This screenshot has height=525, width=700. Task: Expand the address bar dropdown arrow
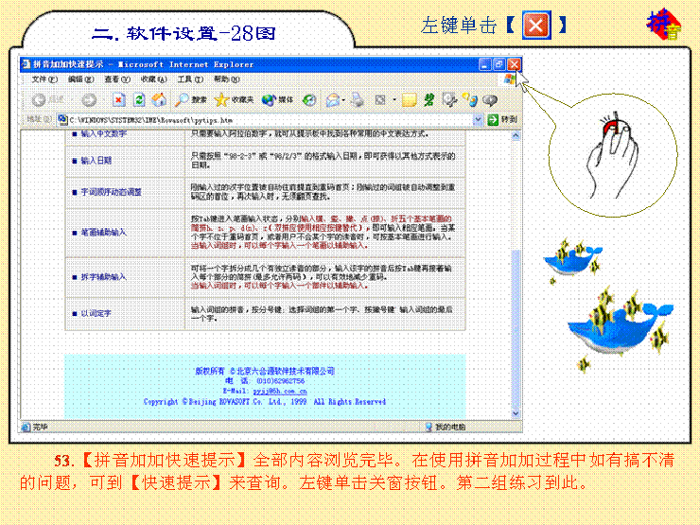[x=478, y=119]
